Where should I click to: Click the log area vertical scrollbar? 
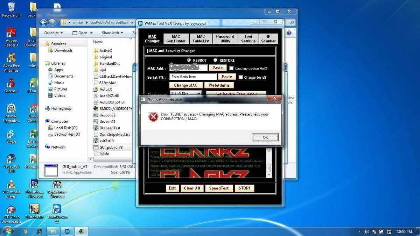pos(269,163)
